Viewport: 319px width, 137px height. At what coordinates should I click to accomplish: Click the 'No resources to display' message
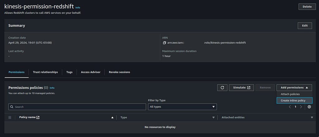(160, 127)
